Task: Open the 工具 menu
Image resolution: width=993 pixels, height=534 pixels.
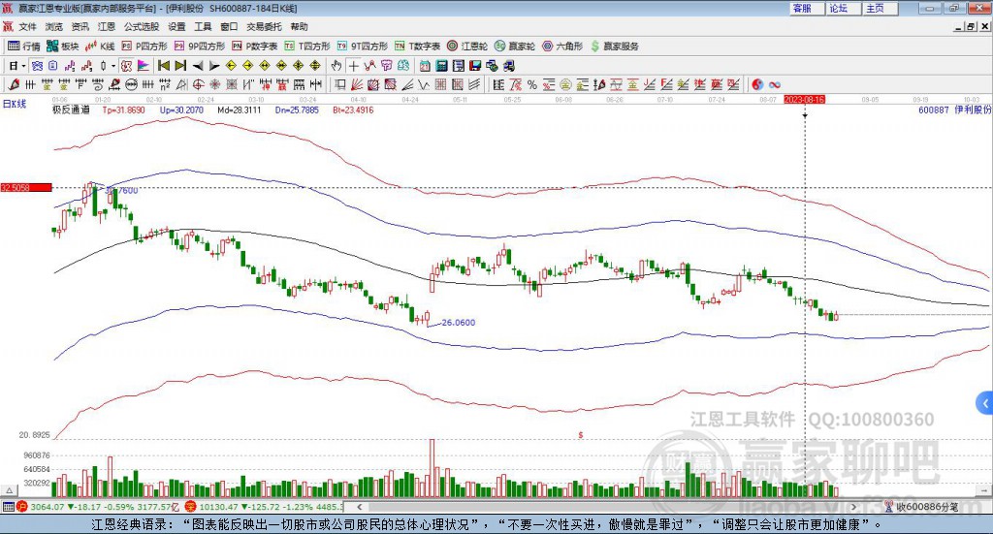Action: click(x=203, y=26)
